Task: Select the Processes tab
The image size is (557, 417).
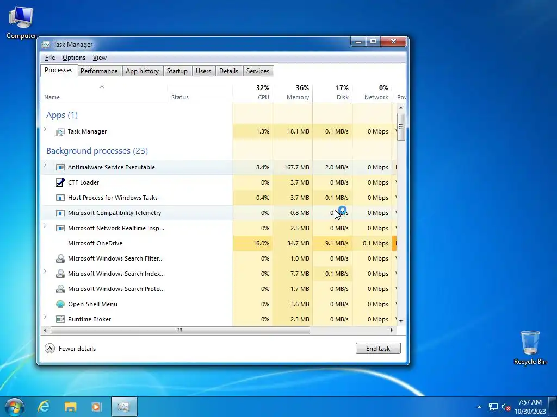Action: 59,70
